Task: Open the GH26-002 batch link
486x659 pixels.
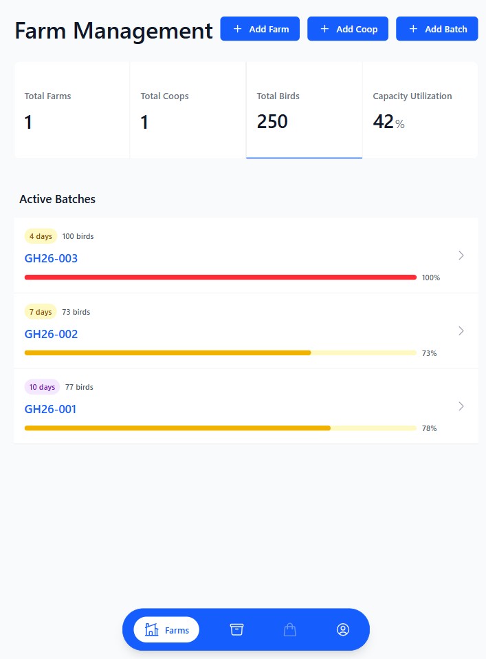Action: [51, 334]
